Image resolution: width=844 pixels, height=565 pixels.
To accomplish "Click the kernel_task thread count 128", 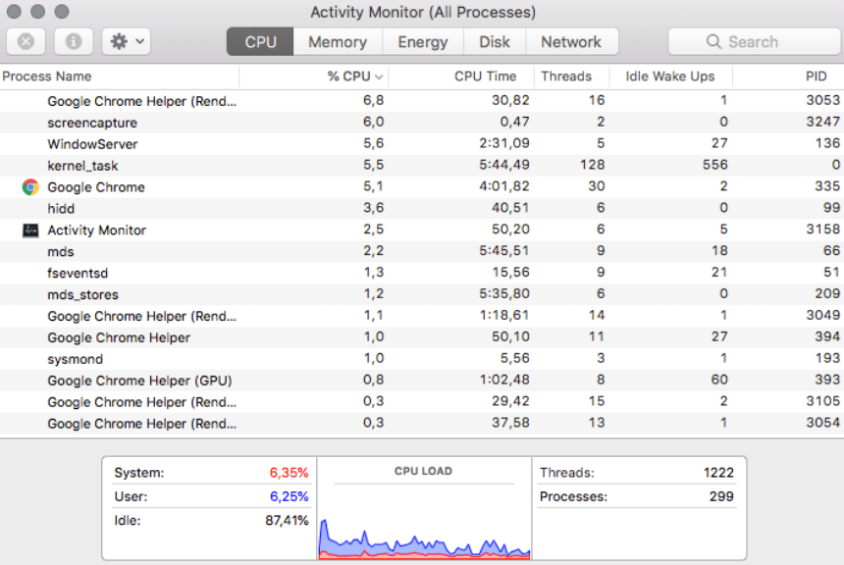I will click(592, 165).
